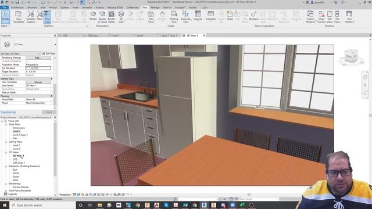Screen dimensions: 372x209
Task: Click Rendering Settings Edit button
Action: (x=38, y=57)
